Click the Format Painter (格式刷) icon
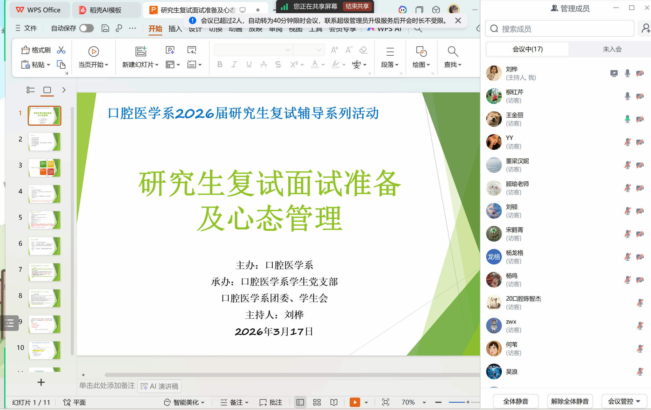Viewport: 651px width, 410px height. point(26,50)
